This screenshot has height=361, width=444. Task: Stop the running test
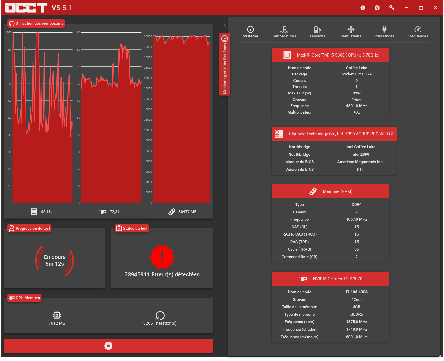pos(108,346)
